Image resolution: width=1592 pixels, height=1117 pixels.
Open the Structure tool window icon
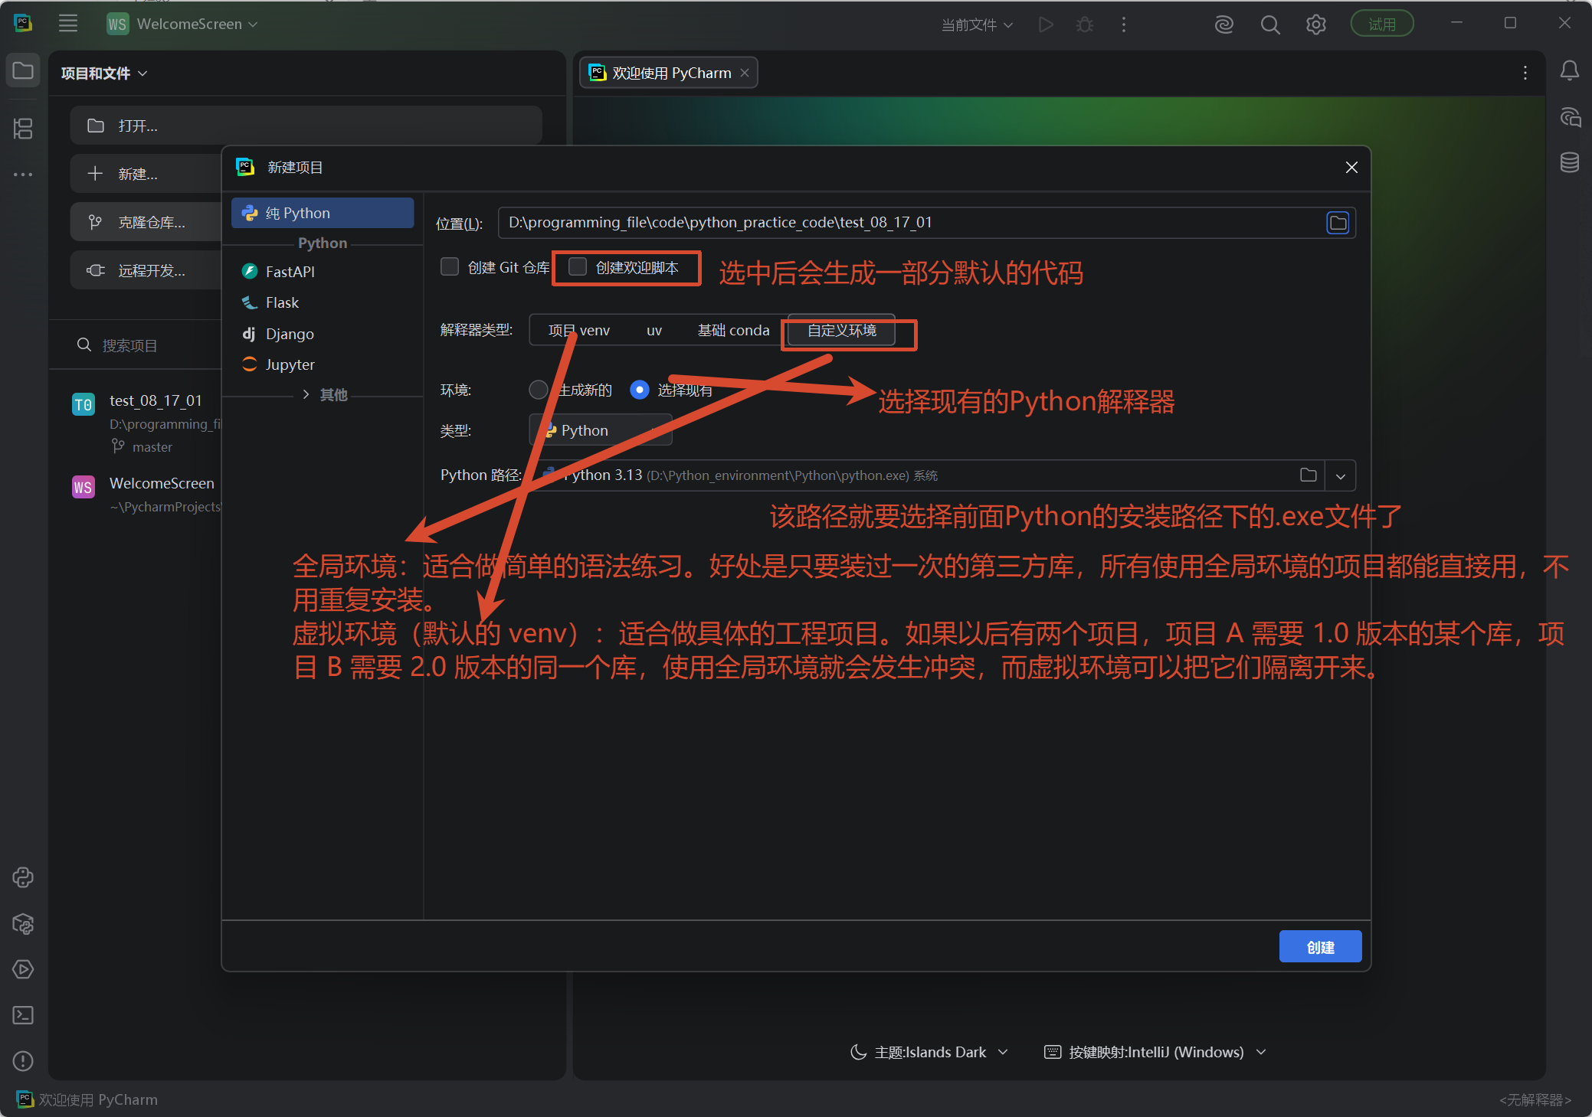23,128
